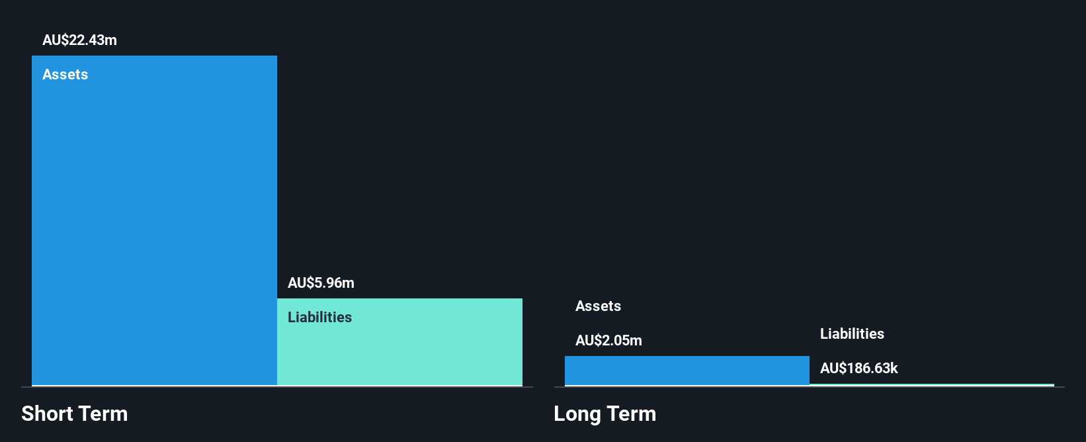The height and width of the screenshot is (442, 1086).
Task: Click the long-term Assets blue bar
Action: pyautogui.click(x=687, y=371)
